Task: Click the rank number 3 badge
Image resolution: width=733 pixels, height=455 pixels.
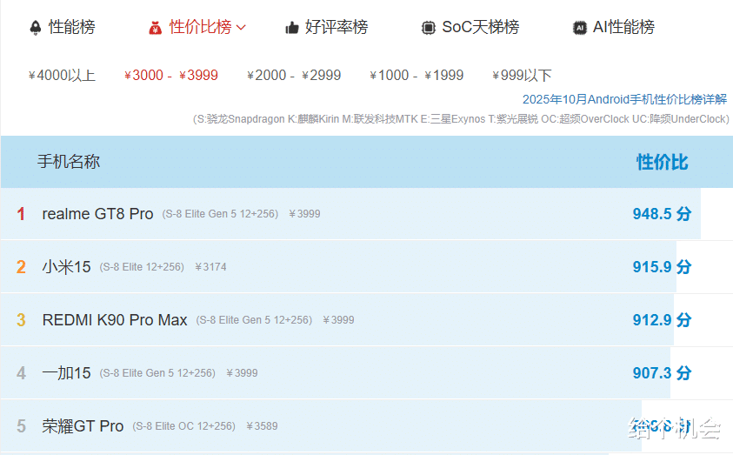Action: pos(21,320)
